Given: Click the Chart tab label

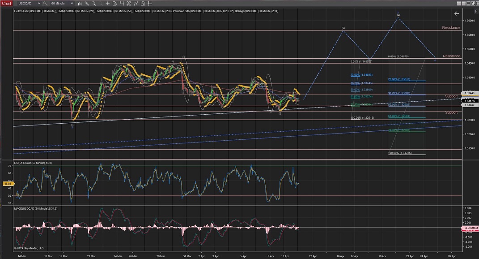Looking at the screenshot, I should [7, 3].
